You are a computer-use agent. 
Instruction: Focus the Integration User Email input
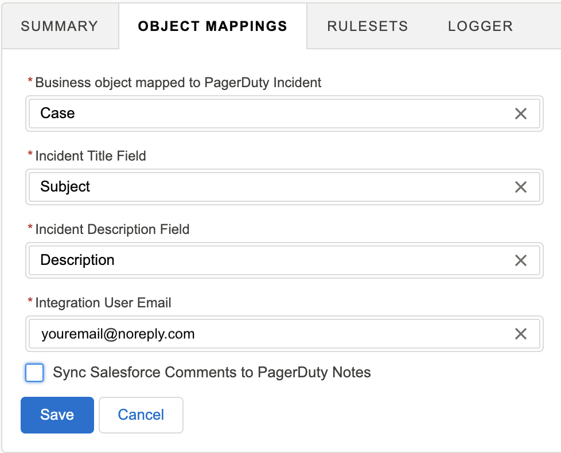pyautogui.click(x=284, y=334)
